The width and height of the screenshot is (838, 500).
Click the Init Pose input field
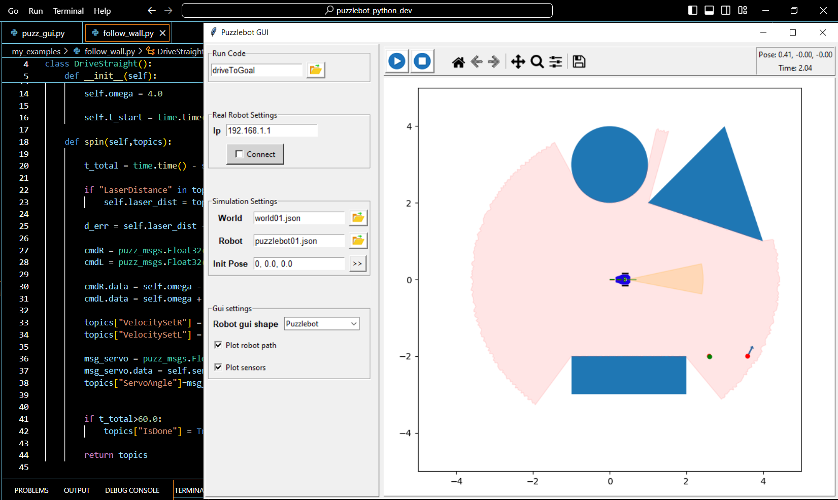pos(299,263)
